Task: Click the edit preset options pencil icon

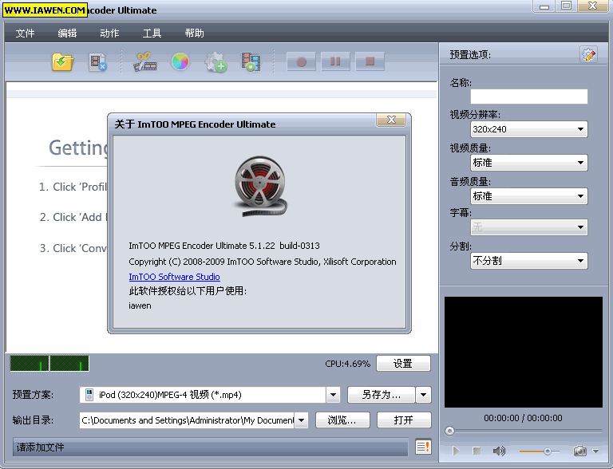Action: 588,55
